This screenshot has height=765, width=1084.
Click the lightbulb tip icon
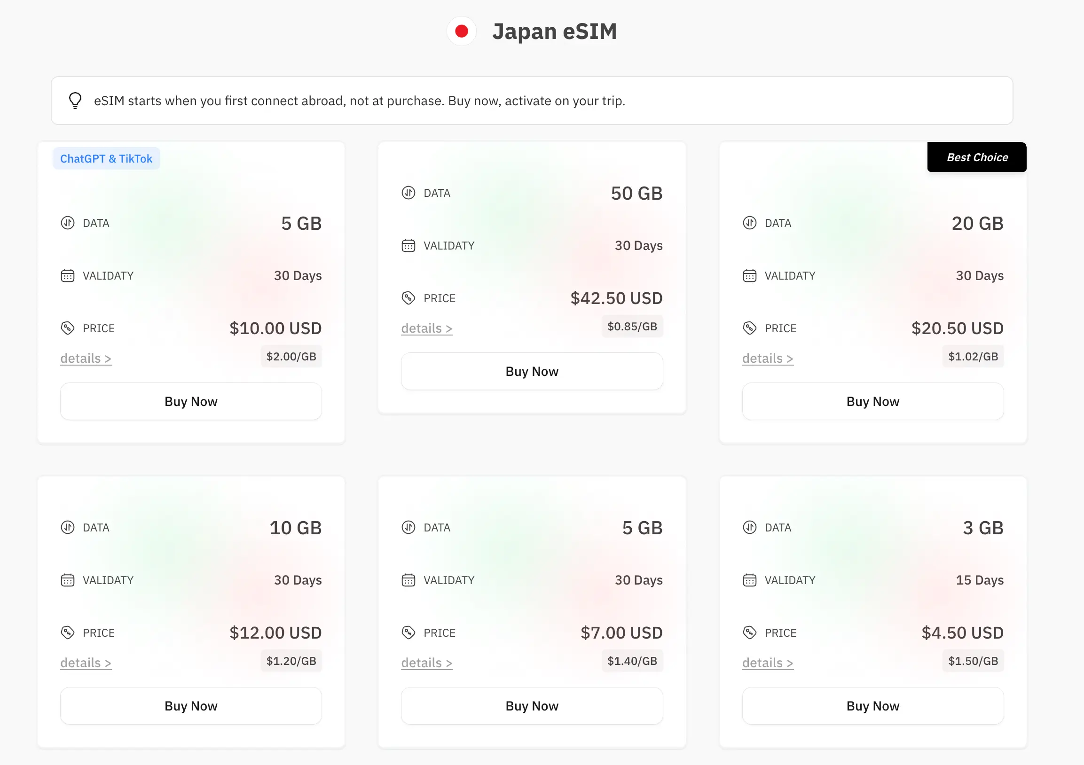[75, 101]
